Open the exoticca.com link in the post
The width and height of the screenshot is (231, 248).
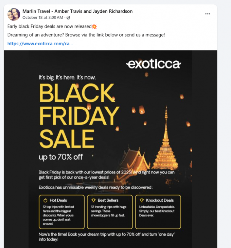pos(40,44)
